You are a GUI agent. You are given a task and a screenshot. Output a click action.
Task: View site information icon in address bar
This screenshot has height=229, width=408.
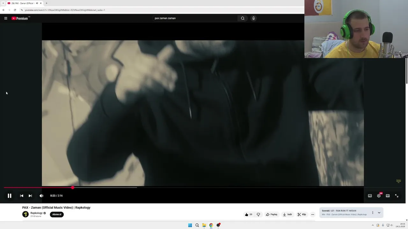point(22,10)
